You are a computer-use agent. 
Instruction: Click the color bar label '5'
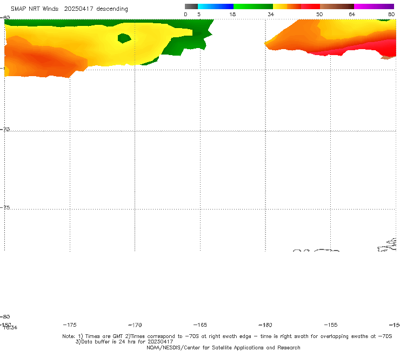click(199, 14)
